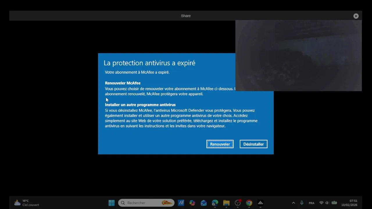
Task: Click the "Ciel couvert" weather label
Action: [x=31, y=205]
